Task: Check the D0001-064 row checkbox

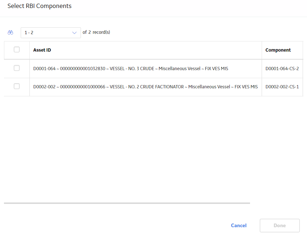Action: pos(17,68)
